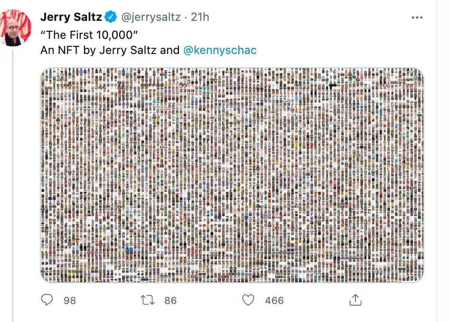Viewport: 449px width, 322px height.
Task: Click the 21h timestamp
Action: tap(200, 18)
